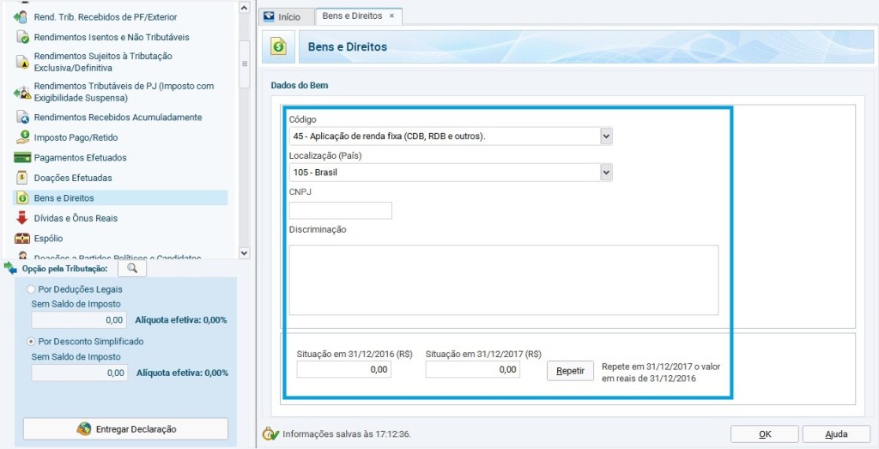Viewport: 879px width, 449px height.
Task: Click the magnifier icon beside Opção pela Tributação
Action: pyautogui.click(x=131, y=269)
